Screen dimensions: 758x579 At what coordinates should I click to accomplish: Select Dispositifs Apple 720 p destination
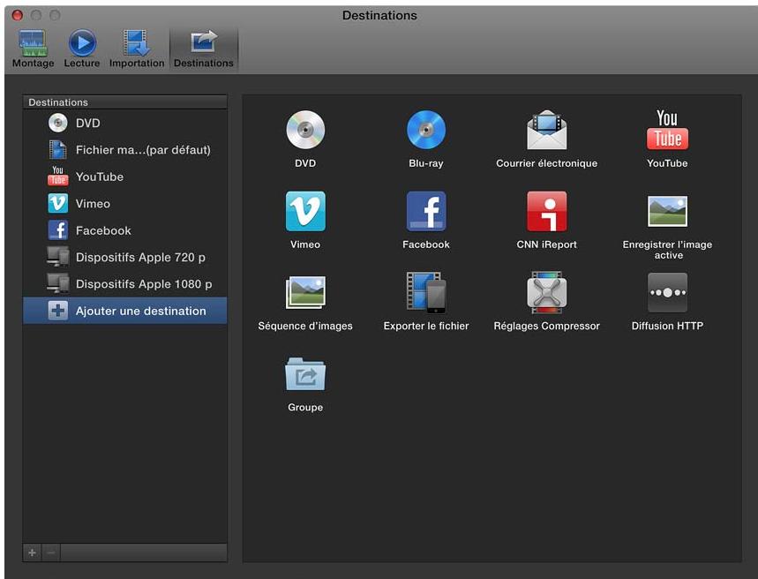click(124, 258)
